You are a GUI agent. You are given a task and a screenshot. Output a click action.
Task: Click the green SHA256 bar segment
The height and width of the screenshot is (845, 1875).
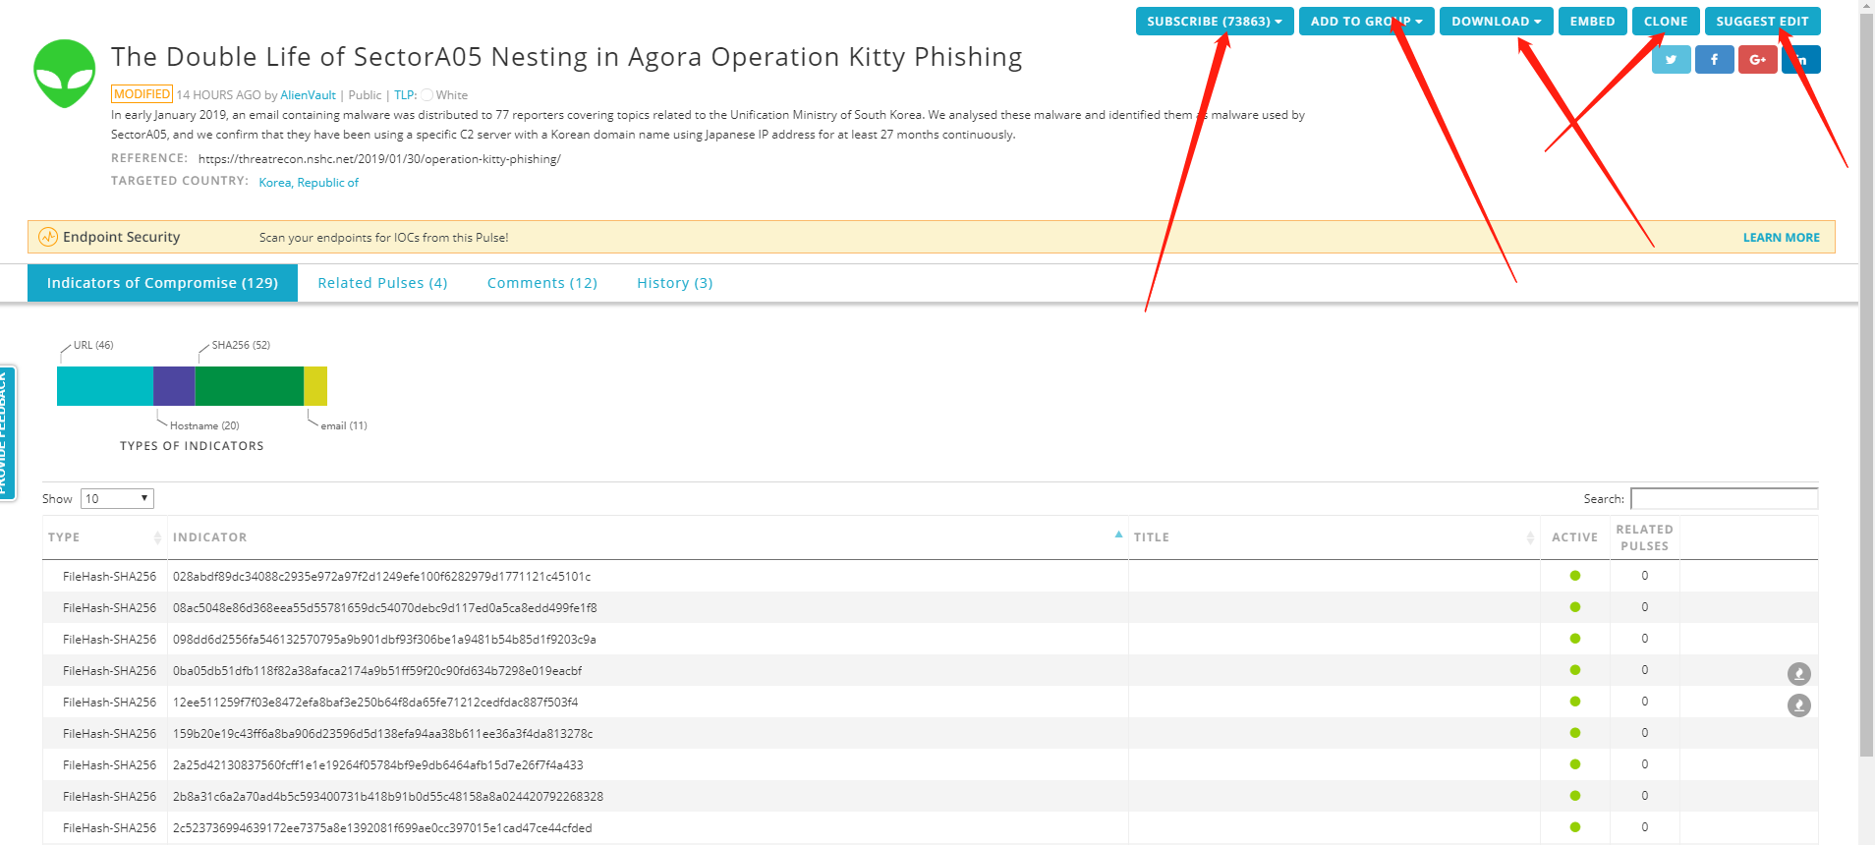(x=250, y=386)
